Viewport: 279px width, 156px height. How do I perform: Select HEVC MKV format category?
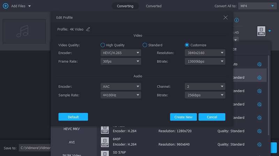tap(71, 129)
